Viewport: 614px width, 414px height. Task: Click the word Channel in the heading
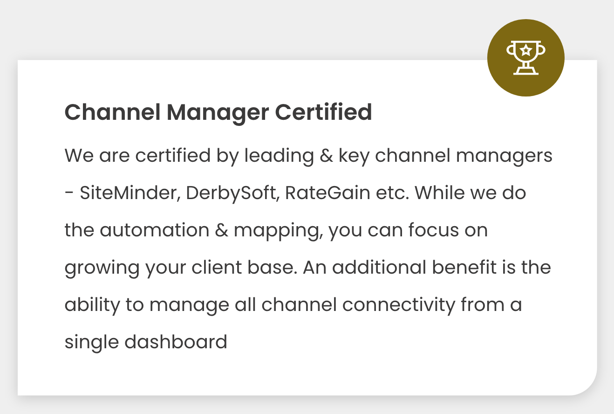(x=111, y=112)
